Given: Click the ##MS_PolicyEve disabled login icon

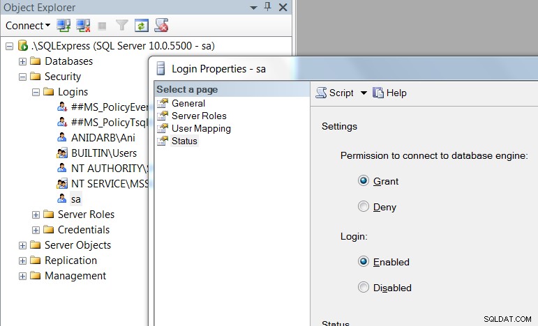Looking at the screenshot, I should (62, 107).
